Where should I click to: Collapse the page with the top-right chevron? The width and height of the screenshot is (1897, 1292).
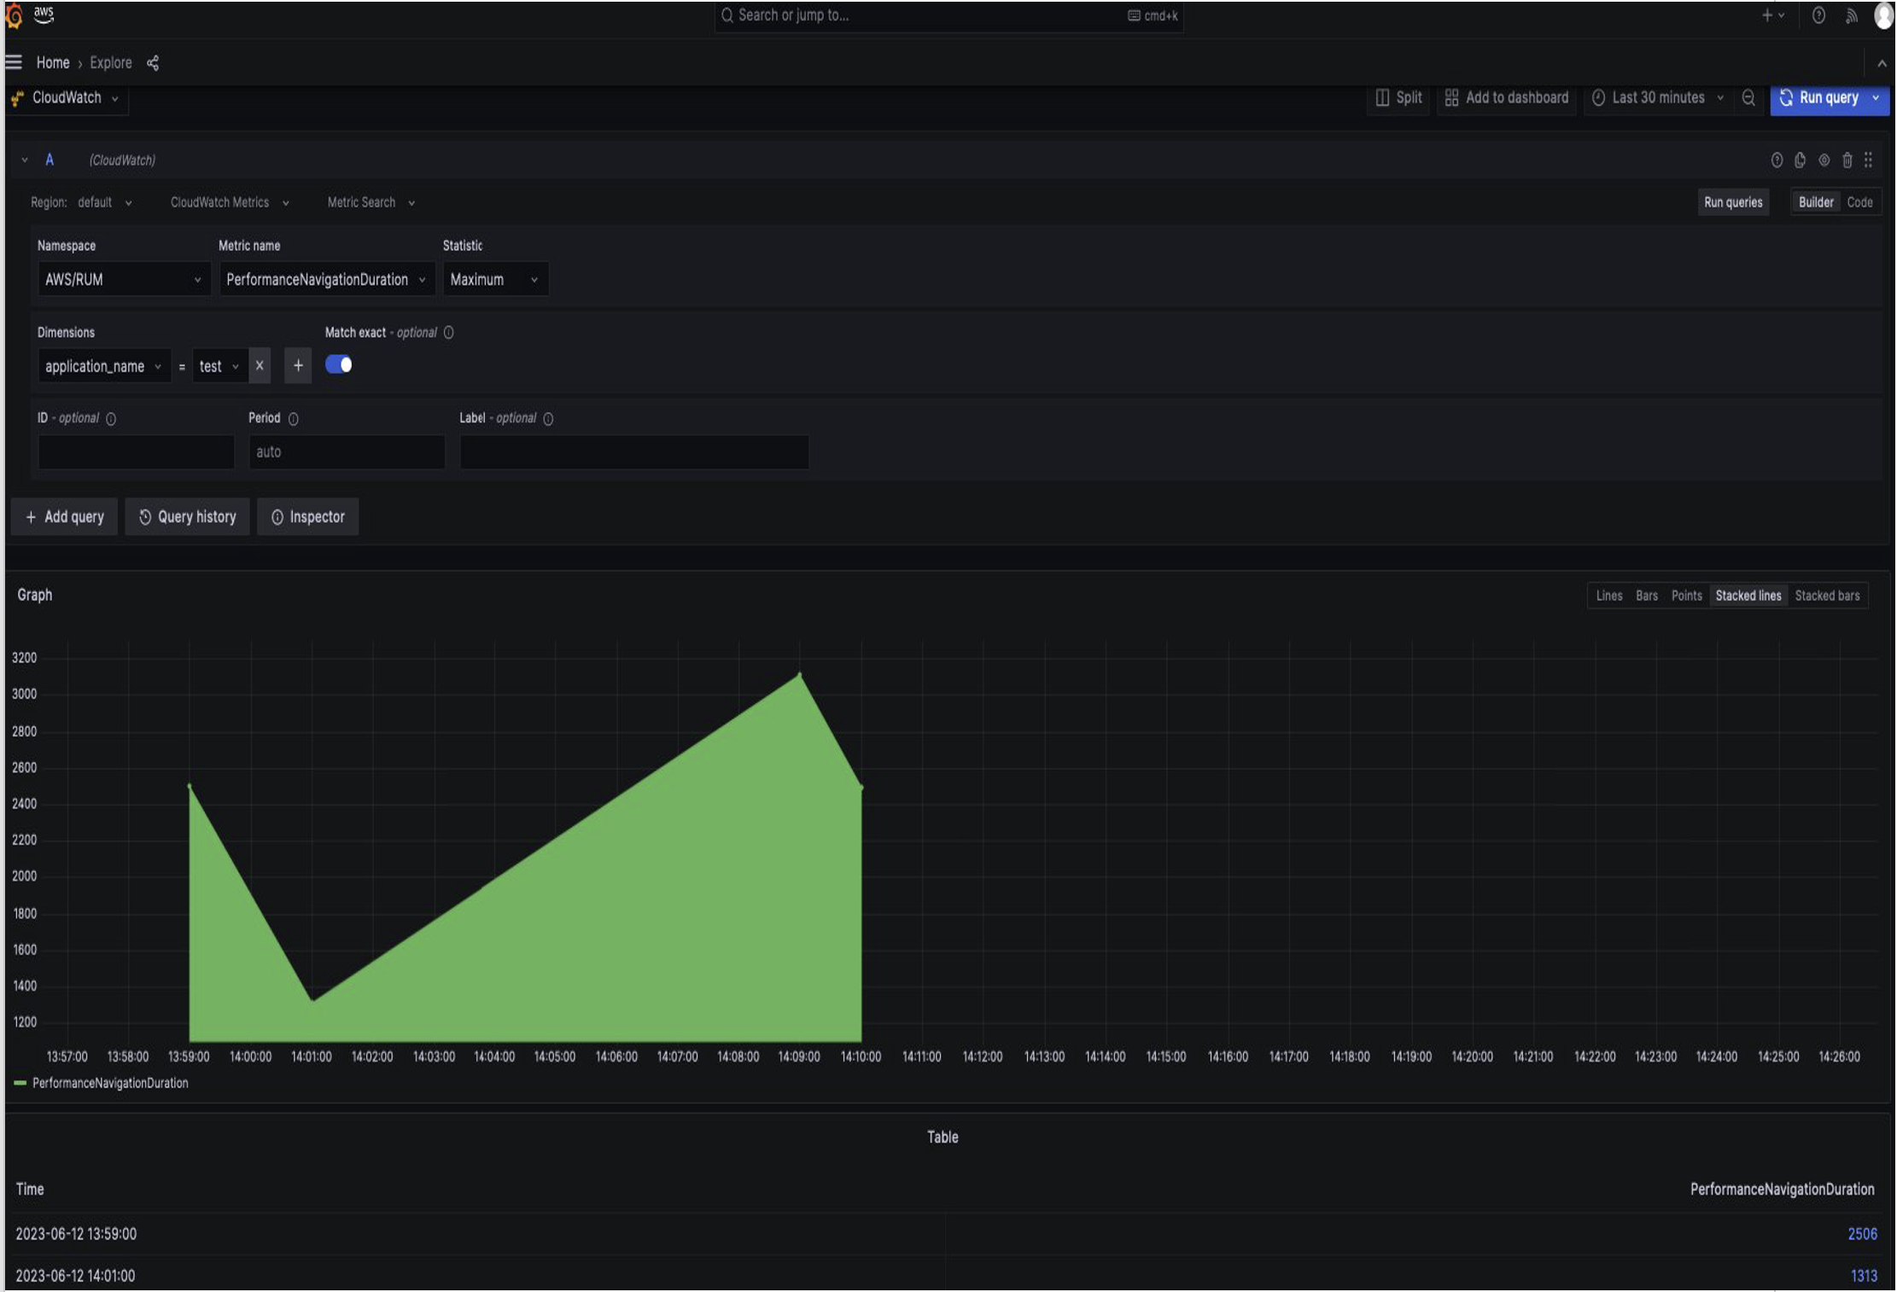(1882, 62)
